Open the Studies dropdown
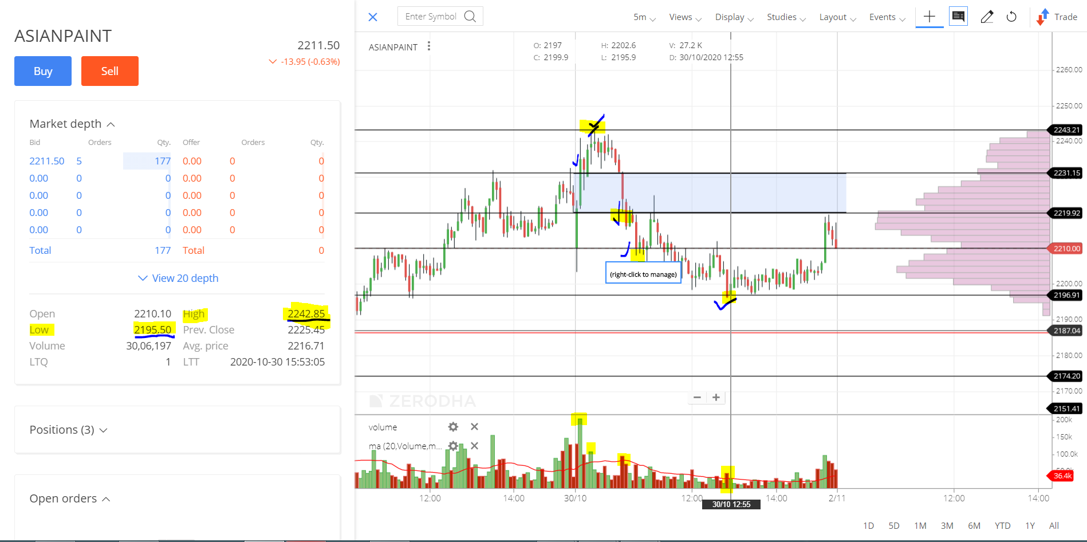 [786, 17]
